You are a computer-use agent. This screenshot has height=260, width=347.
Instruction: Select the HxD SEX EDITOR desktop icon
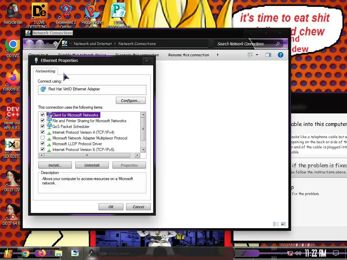12,148
